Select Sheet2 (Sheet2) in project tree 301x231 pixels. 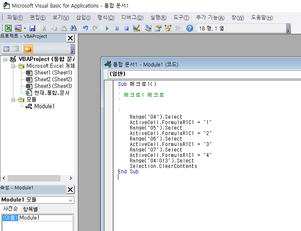coord(53,79)
